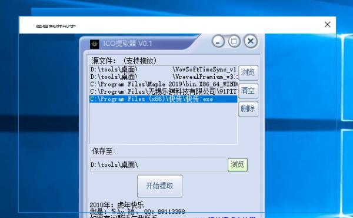This screenshot has width=353, height=218.
Task: Select the VrevealPremium_v3 list row
Action: point(164,77)
